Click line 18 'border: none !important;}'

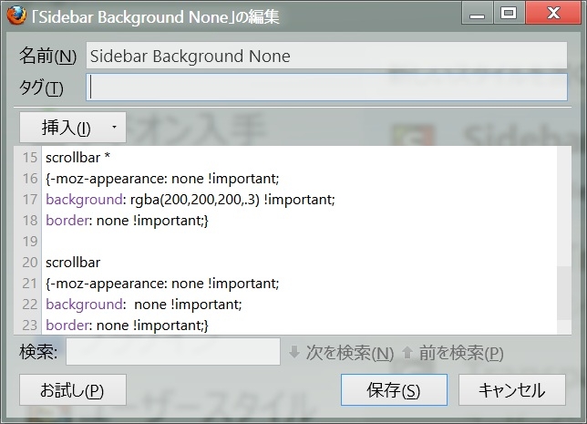tap(127, 221)
